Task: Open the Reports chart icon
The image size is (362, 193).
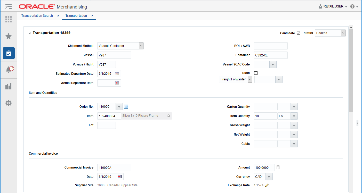Action: [9, 87]
